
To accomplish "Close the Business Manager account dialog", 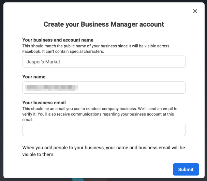I will (195, 11).
